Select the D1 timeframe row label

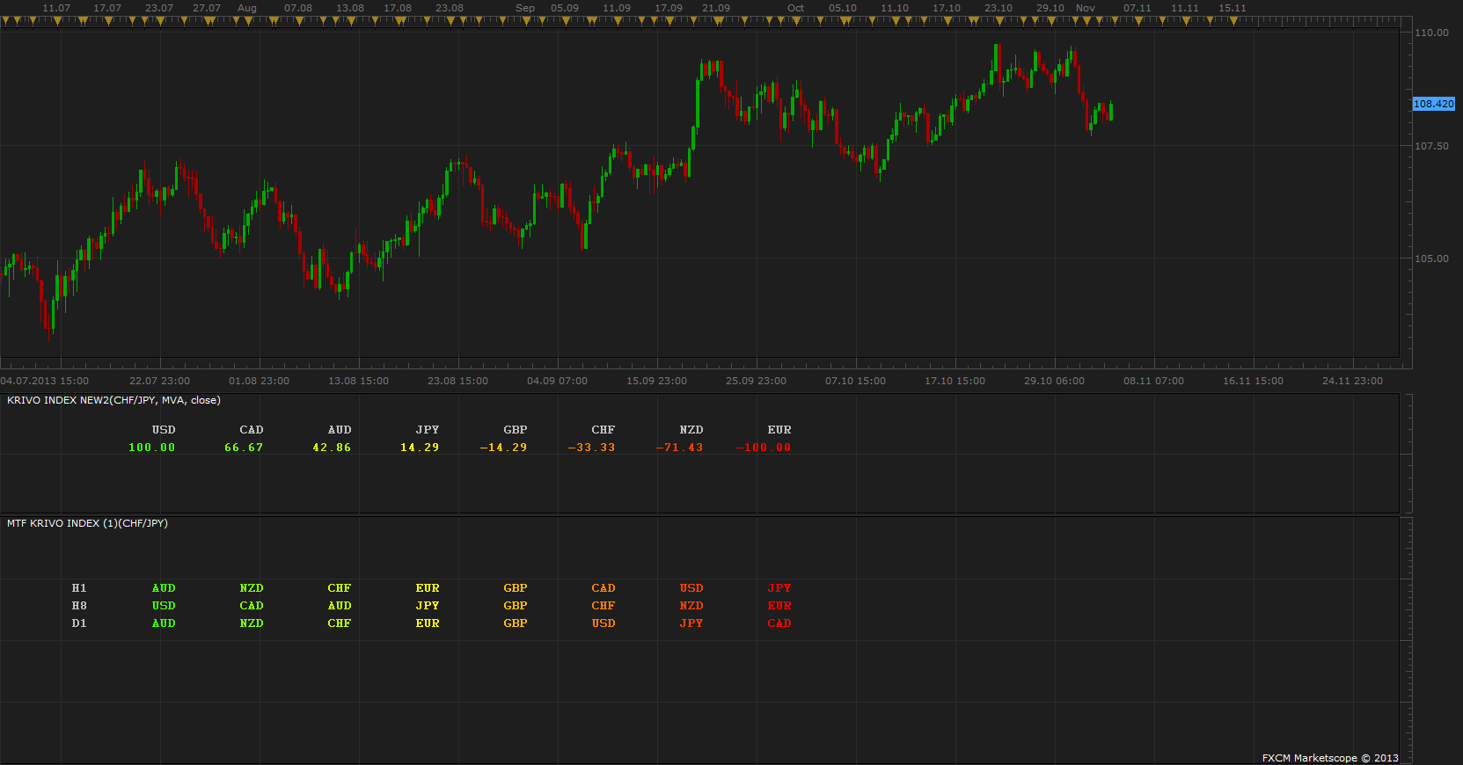pyautogui.click(x=79, y=623)
